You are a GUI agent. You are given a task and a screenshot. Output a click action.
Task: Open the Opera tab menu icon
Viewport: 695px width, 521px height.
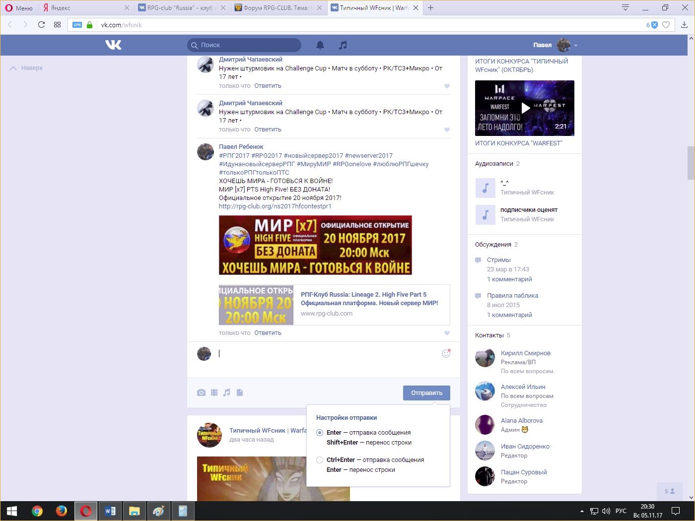click(625, 7)
